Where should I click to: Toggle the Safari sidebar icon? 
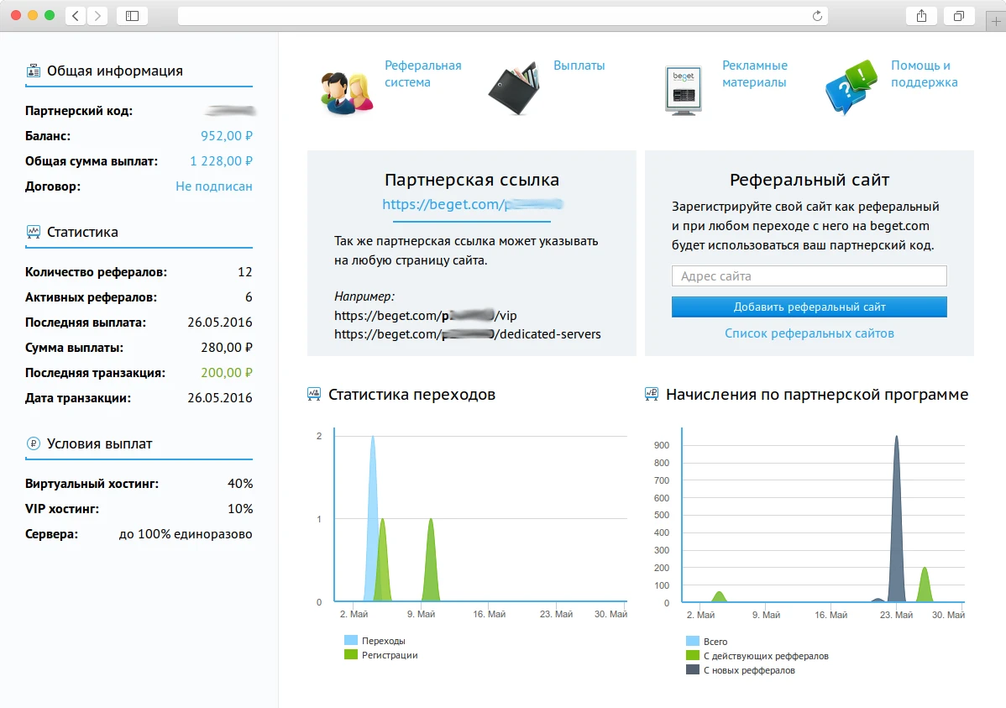pyautogui.click(x=131, y=15)
